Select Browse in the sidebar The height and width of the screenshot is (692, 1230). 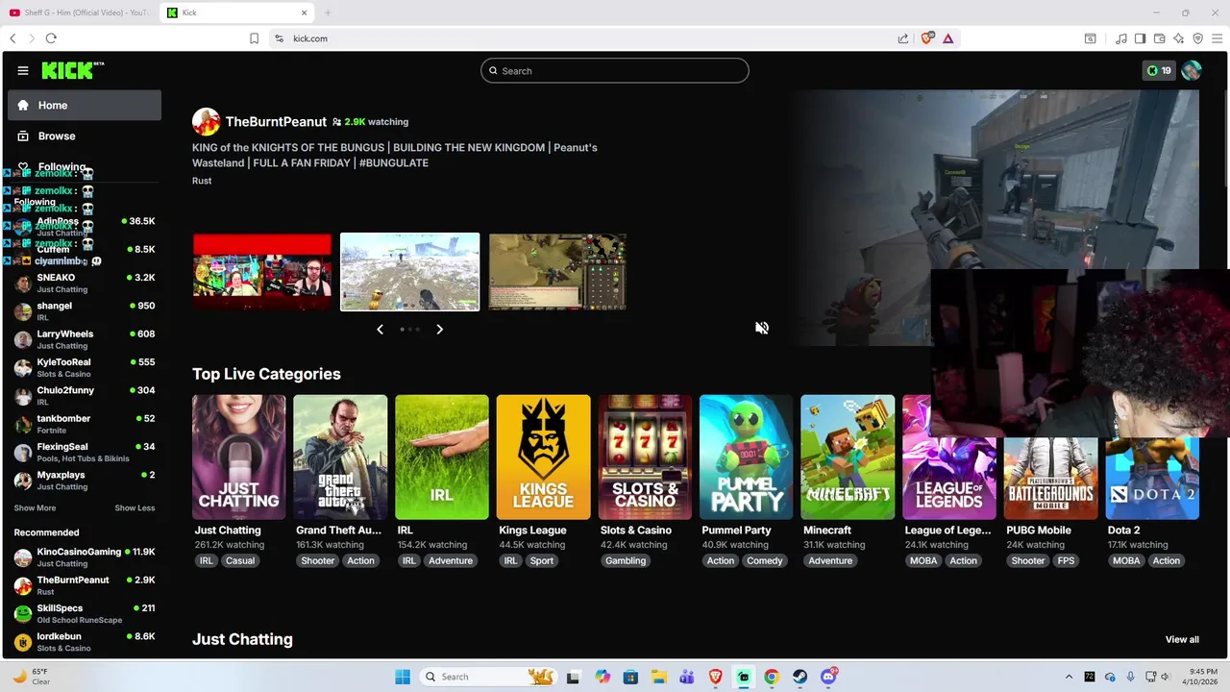[85, 136]
